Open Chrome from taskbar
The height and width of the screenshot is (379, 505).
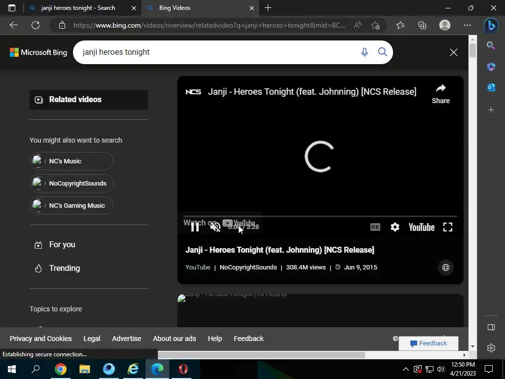tap(61, 369)
